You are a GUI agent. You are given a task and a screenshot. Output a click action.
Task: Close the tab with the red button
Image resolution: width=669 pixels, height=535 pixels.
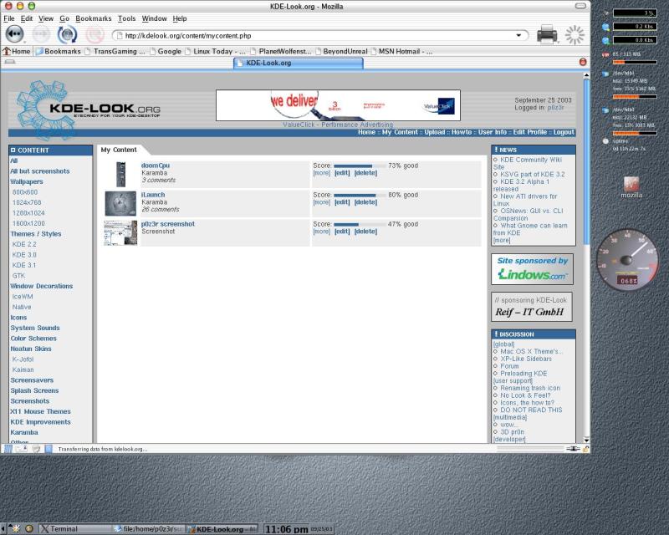point(583,62)
